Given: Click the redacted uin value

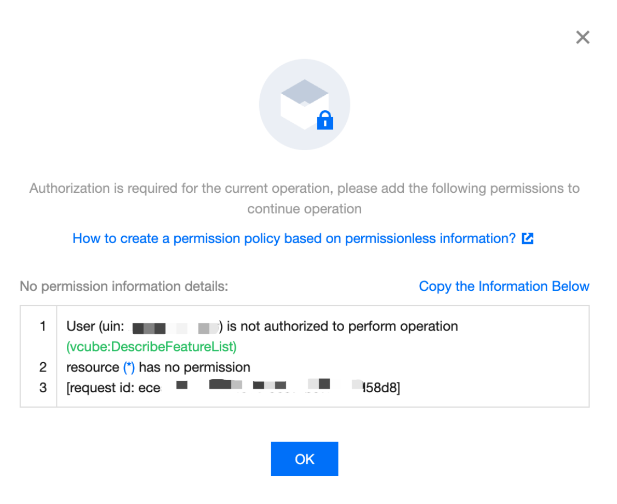Looking at the screenshot, I should click(x=175, y=328).
